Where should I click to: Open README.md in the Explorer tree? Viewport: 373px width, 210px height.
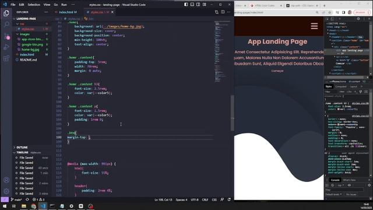click(x=32, y=60)
